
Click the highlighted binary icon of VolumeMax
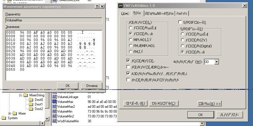[54, 102]
